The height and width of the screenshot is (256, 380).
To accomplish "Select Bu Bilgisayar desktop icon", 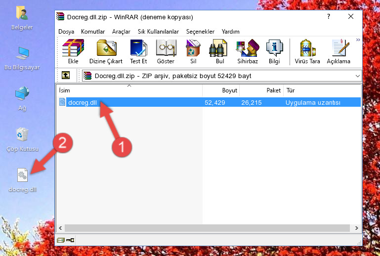I will click(22, 58).
